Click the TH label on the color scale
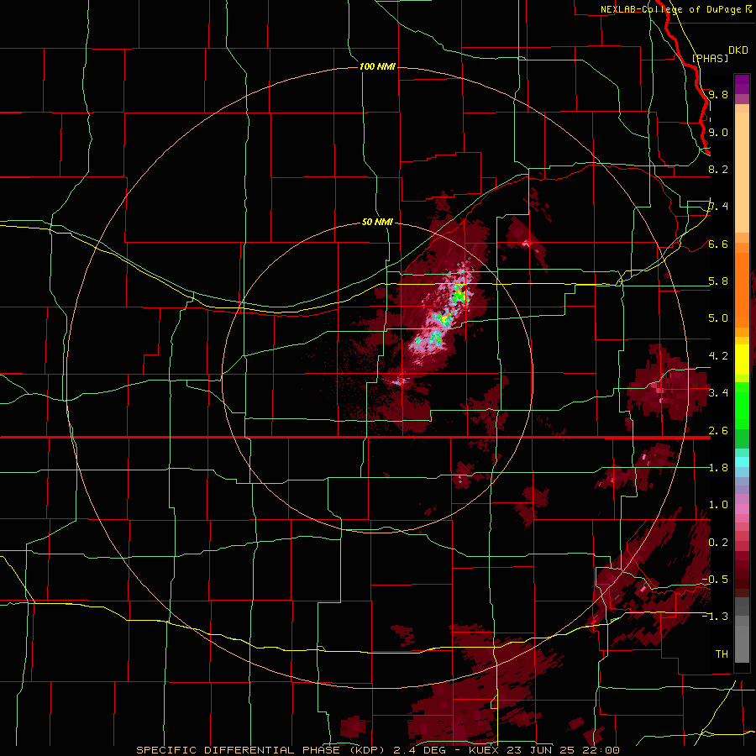This screenshot has width=756, height=756. click(722, 654)
